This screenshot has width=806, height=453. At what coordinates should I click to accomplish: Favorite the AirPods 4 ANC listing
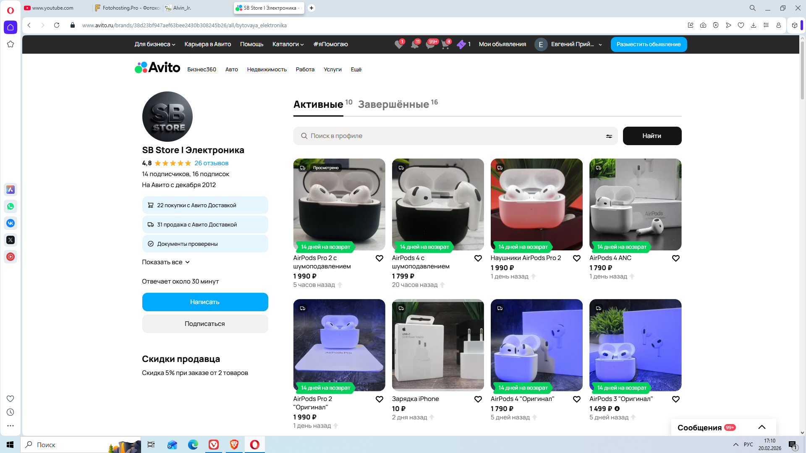coord(675,258)
